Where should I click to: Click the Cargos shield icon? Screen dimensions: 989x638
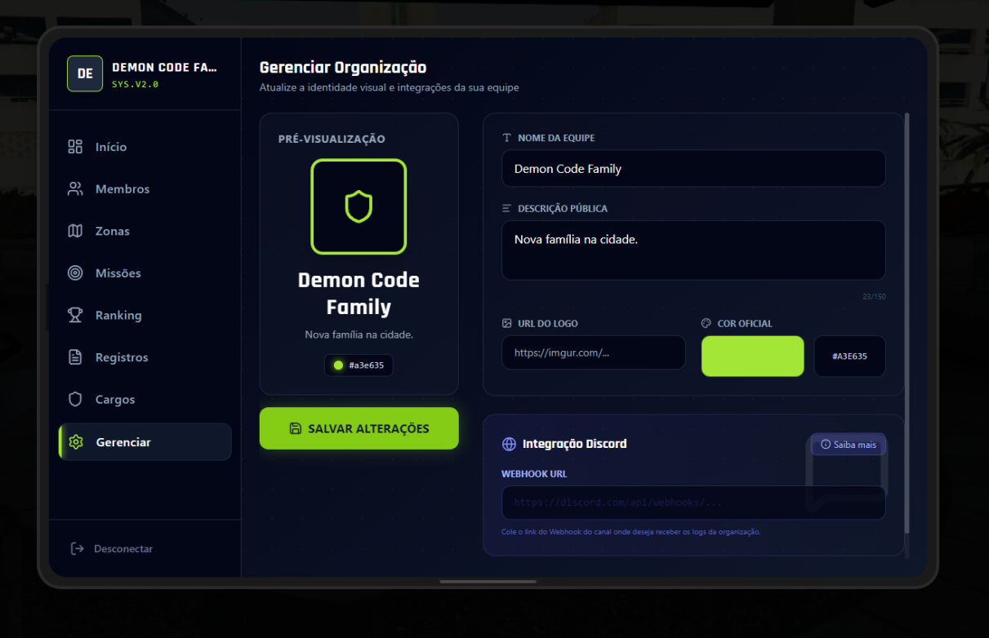[x=75, y=400]
